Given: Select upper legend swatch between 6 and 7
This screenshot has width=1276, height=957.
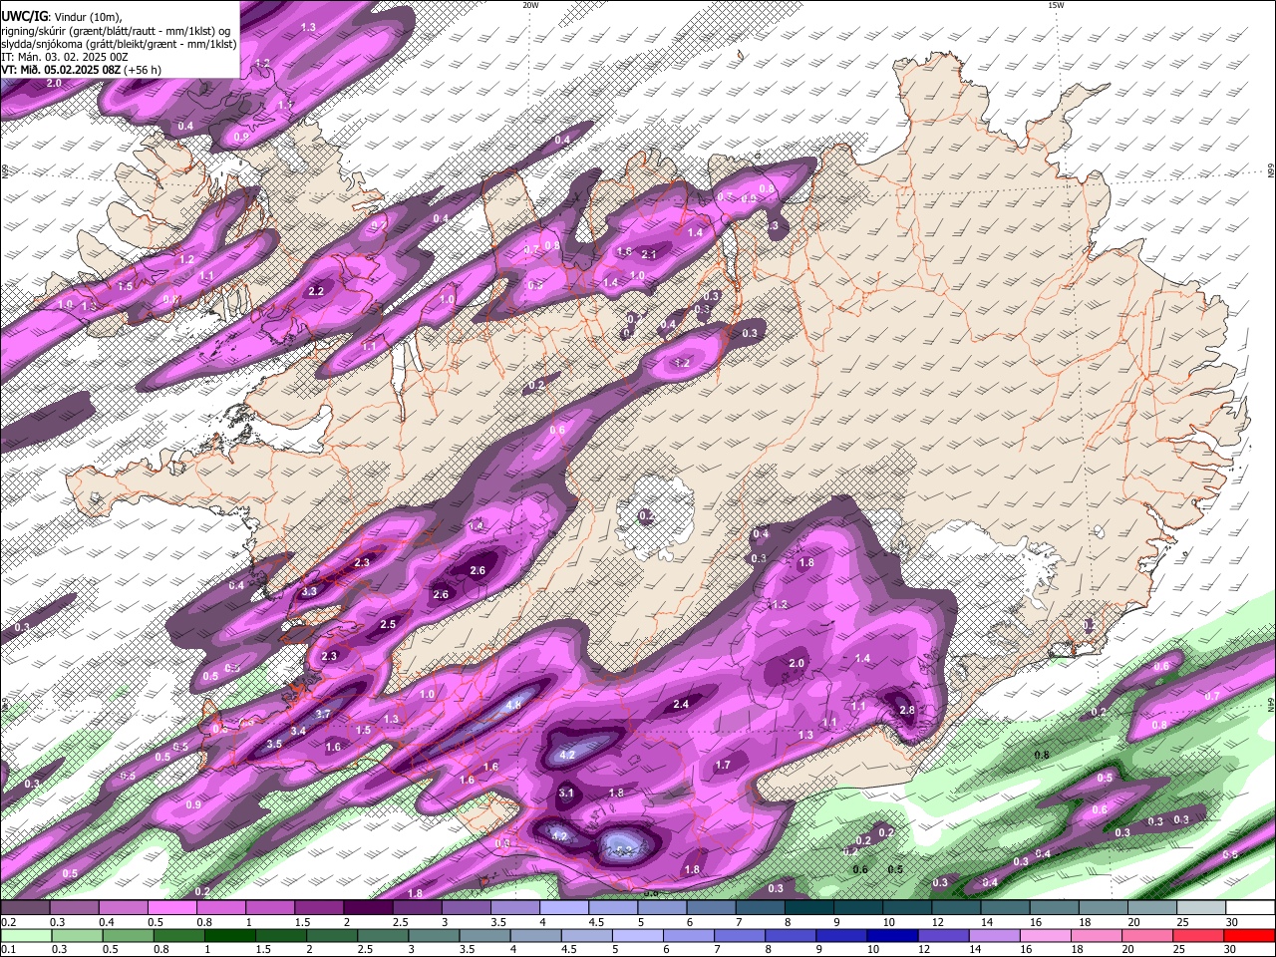Looking at the screenshot, I should coord(711,908).
